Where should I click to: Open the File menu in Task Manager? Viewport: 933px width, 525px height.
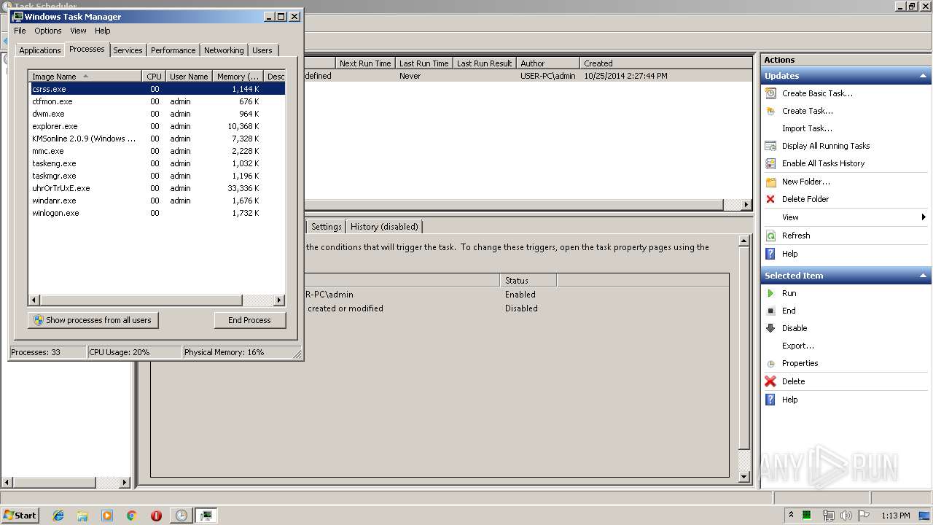click(x=20, y=31)
